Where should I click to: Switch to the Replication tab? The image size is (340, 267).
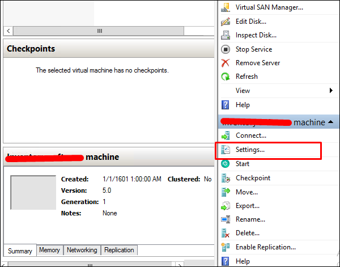[x=119, y=250]
